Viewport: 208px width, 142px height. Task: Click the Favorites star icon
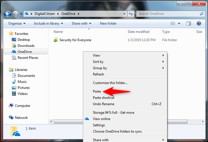[11, 33]
